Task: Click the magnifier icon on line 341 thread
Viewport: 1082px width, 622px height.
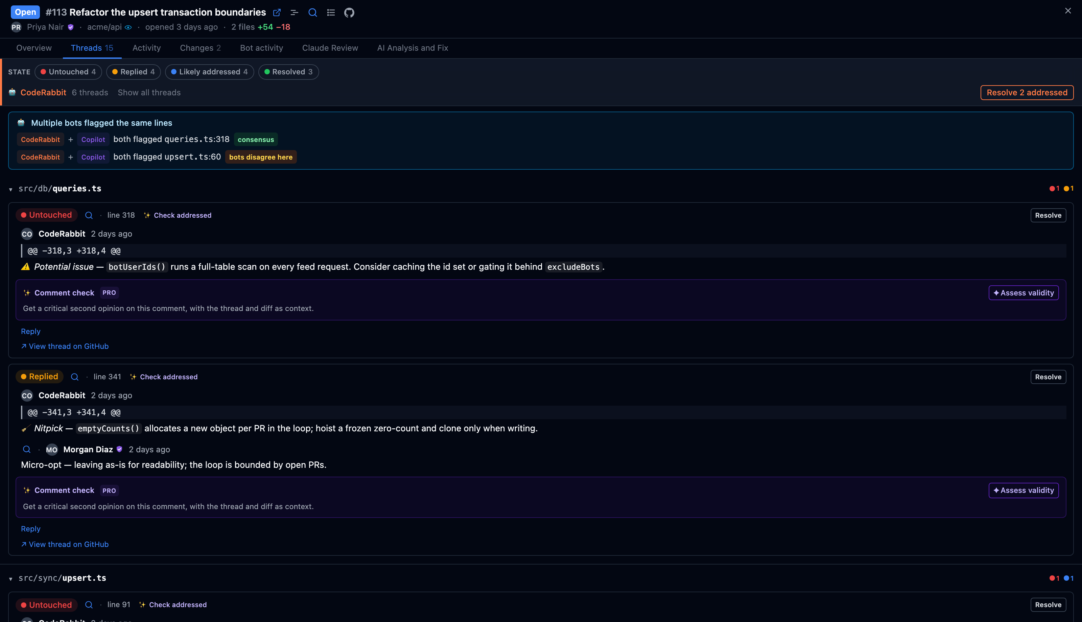Action: coord(75,377)
